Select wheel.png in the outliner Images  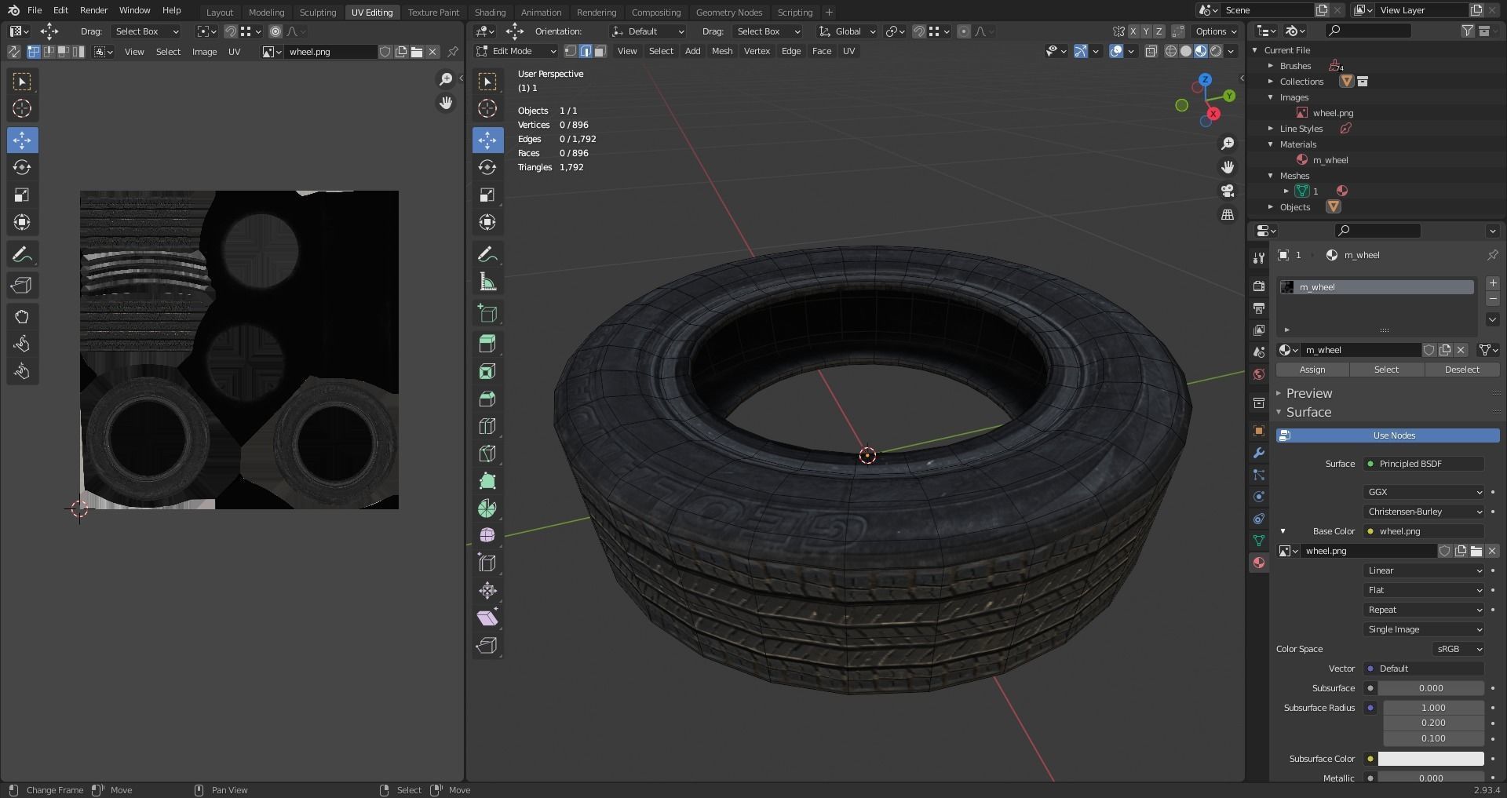pos(1333,113)
